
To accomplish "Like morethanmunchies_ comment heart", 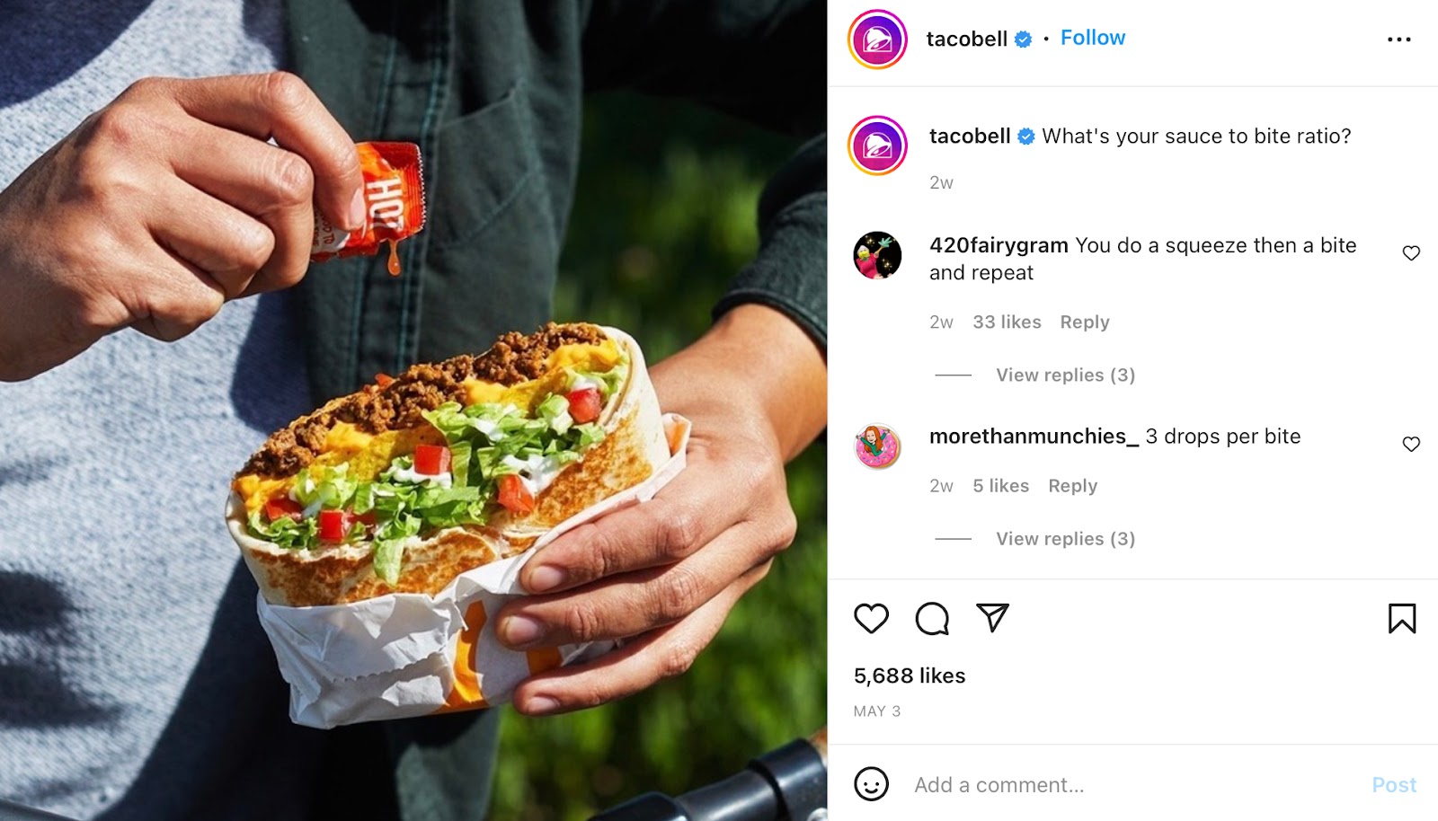I will pos(1411,444).
